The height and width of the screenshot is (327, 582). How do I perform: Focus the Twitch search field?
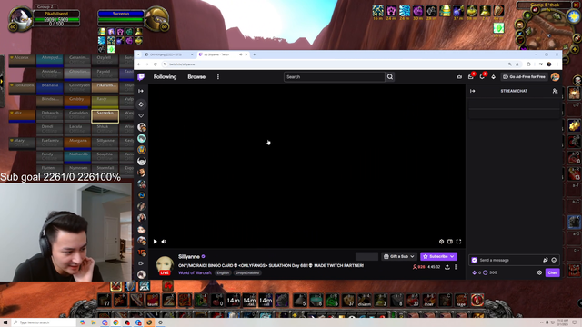coord(334,76)
